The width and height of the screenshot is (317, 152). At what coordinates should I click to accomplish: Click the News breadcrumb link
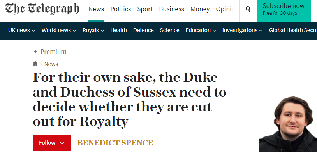51,64
